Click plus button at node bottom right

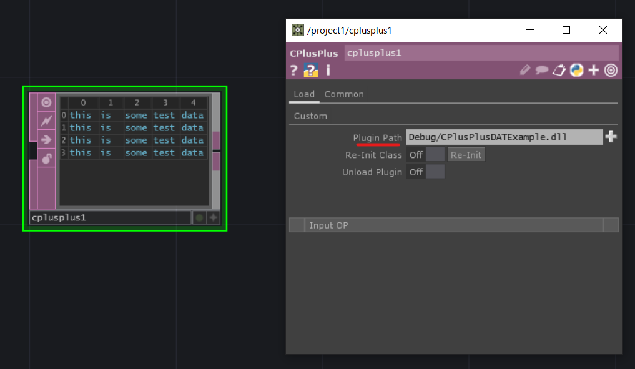click(x=214, y=217)
